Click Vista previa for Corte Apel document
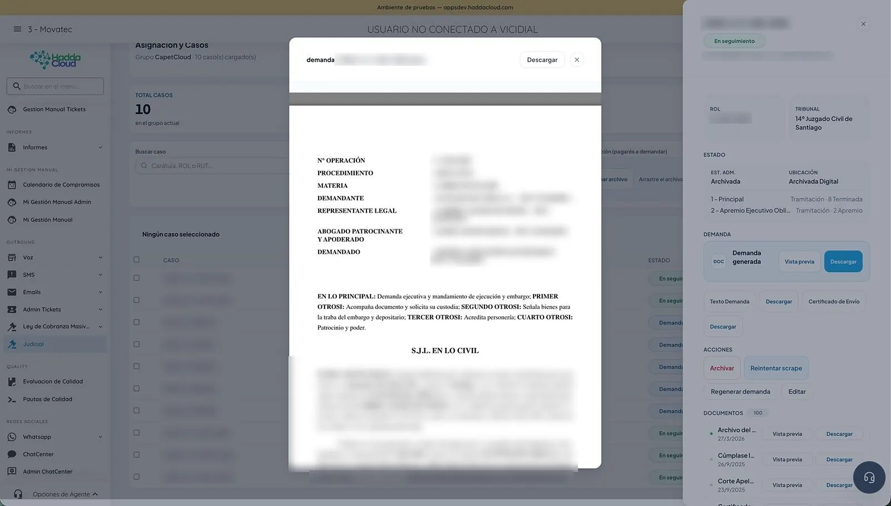 click(787, 485)
